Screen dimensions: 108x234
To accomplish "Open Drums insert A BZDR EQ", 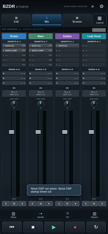I will pos(14,46).
